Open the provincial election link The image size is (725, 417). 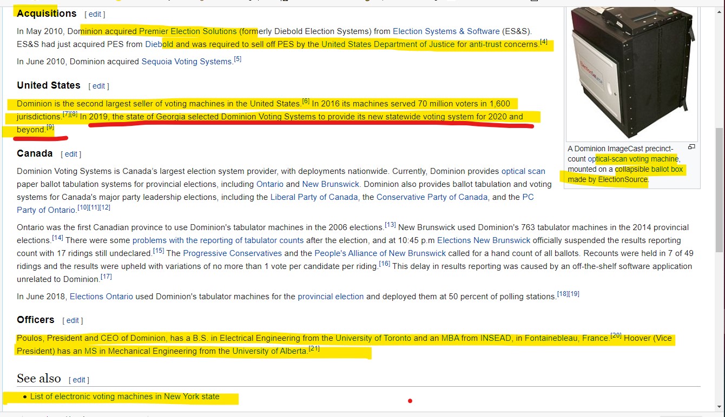[331, 297]
